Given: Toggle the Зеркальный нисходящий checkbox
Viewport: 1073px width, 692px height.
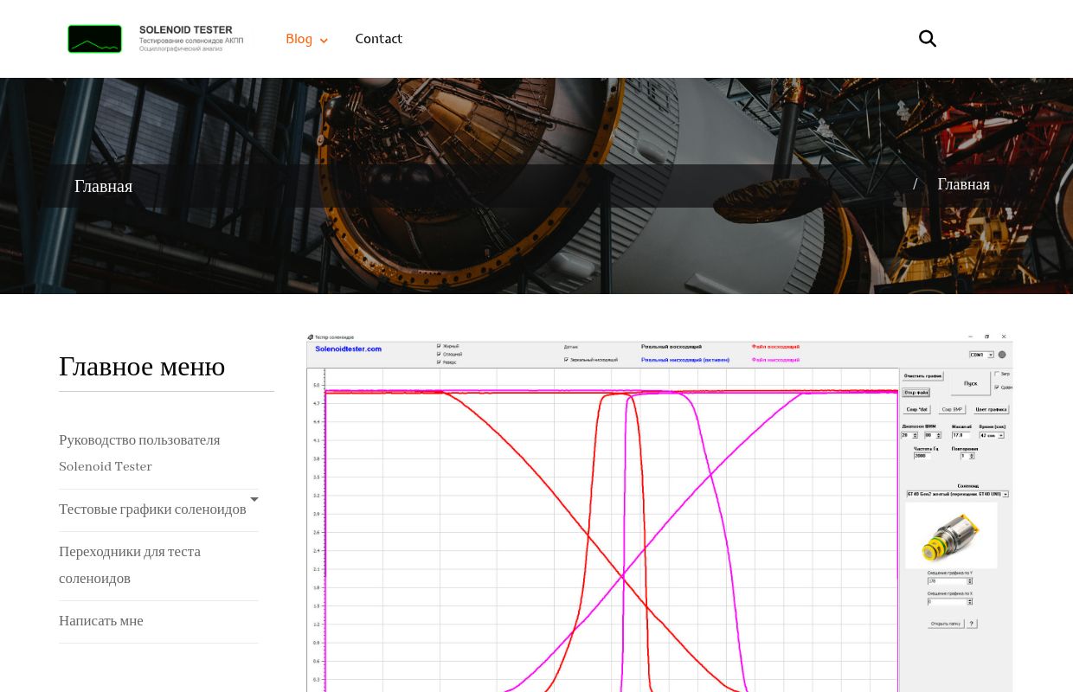Looking at the screenshot, I should point(566,360).
